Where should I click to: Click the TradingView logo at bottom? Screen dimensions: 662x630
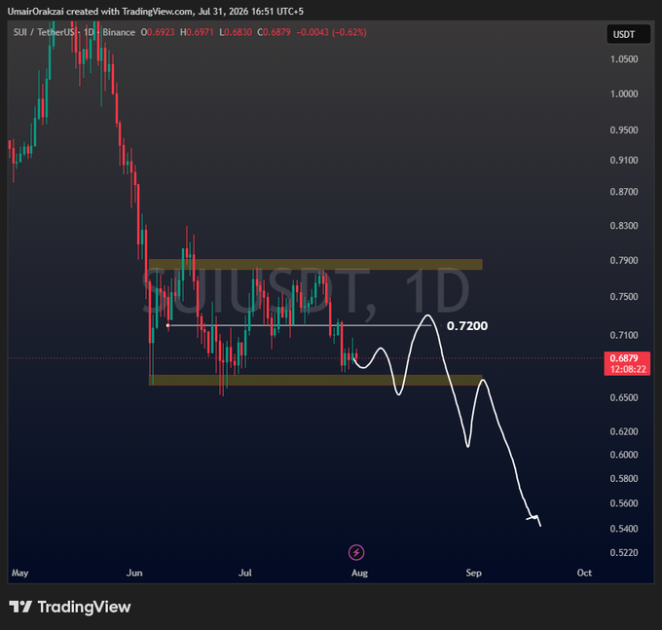click(70, 607)
